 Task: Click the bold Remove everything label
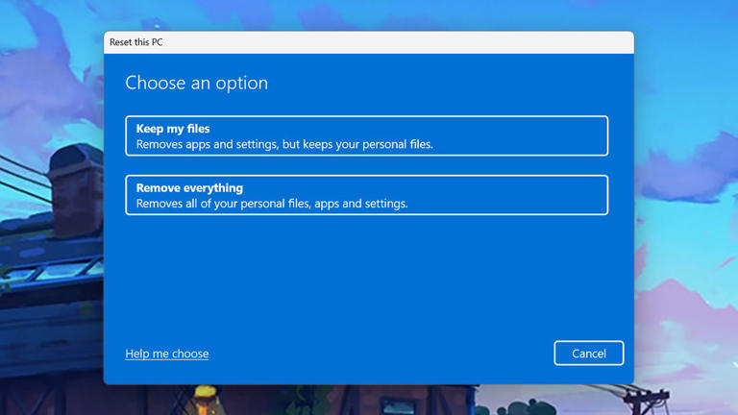click(189, 187)
